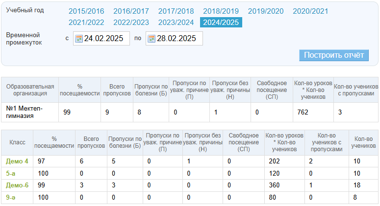
Task: Open the end date calendar icon
Action: (151, 39)
